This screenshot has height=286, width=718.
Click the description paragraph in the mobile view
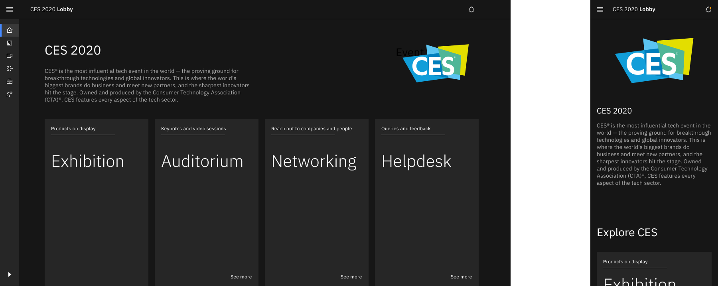(x=654, y=154)
